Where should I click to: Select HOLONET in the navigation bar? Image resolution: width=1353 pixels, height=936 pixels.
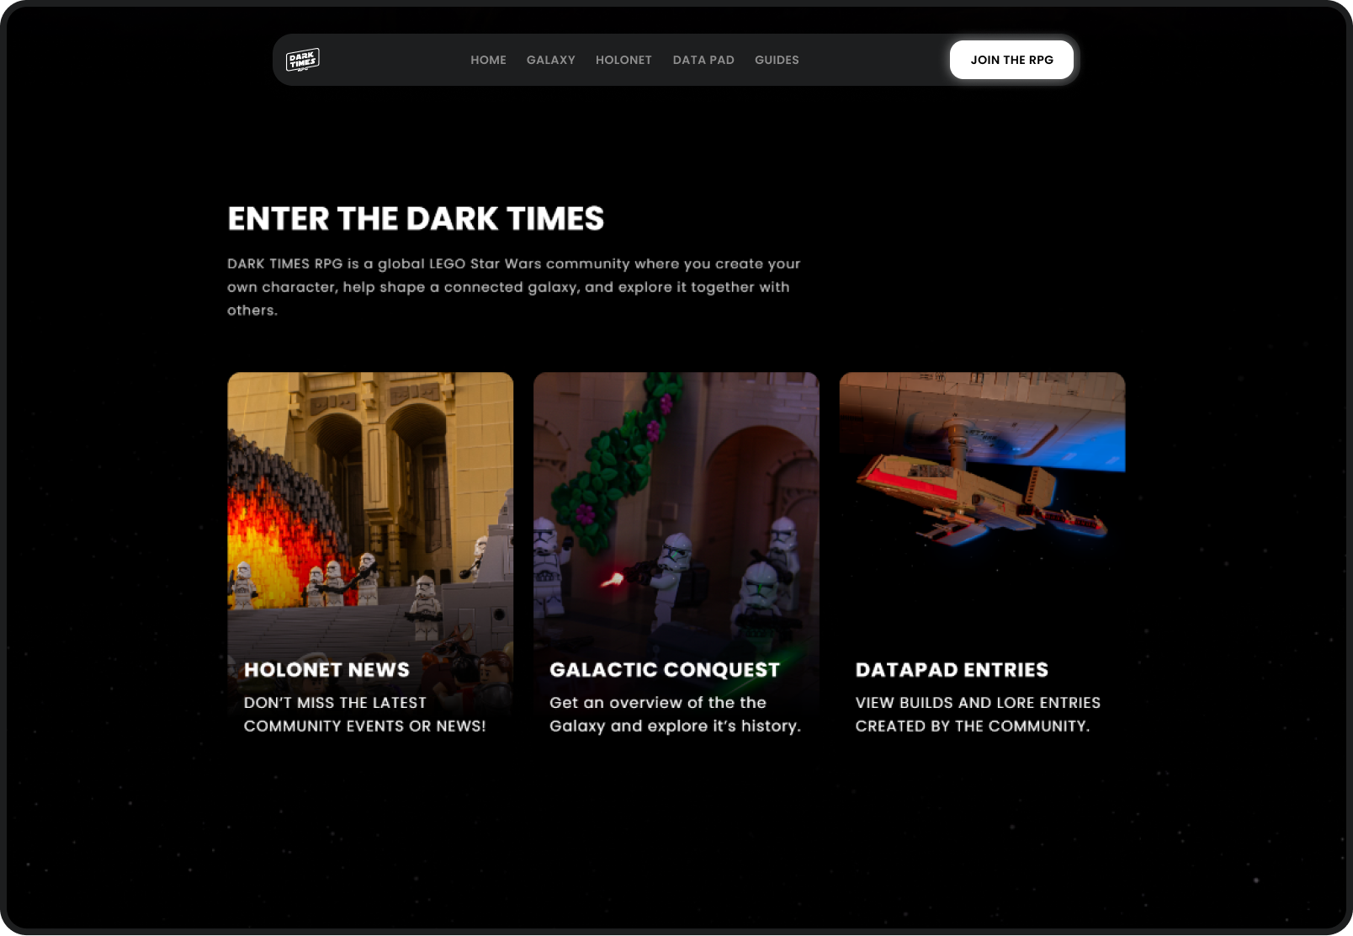click(623, 60)
